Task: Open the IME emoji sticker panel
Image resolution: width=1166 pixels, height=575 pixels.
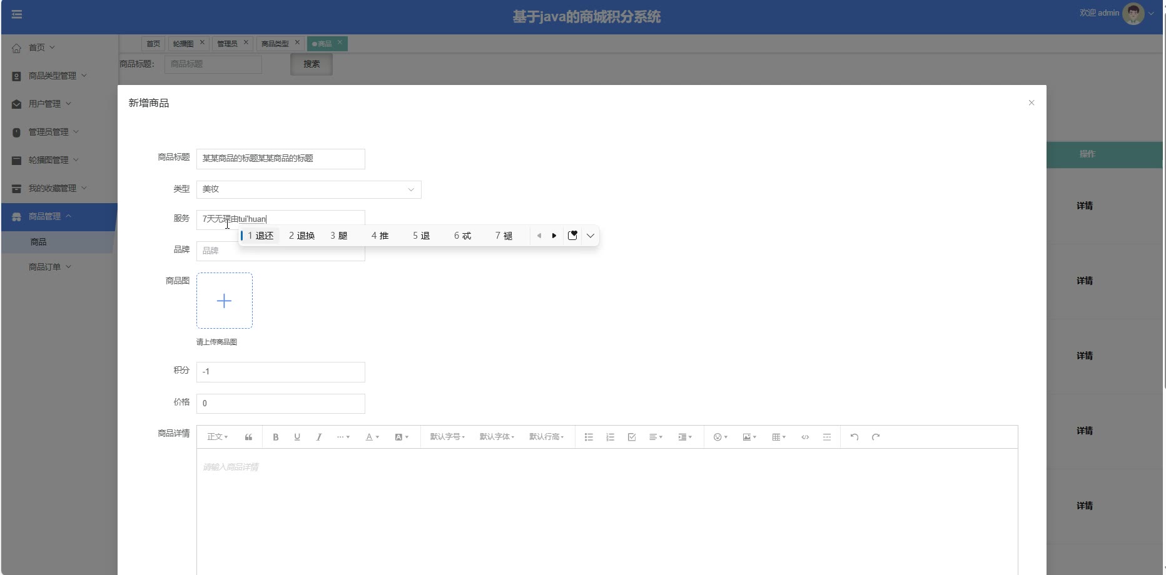Action: pos(572,236)
